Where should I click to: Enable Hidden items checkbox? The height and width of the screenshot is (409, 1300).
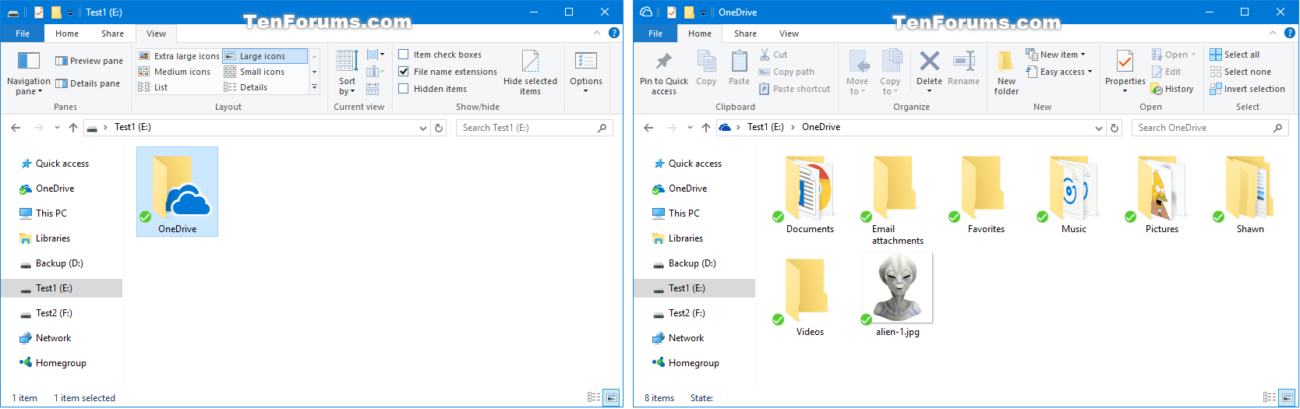[433, 89]
